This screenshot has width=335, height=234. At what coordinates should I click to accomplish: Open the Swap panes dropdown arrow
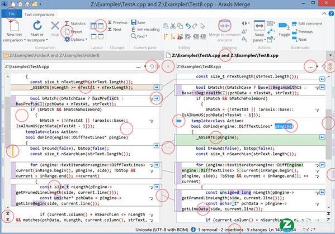click(265, 40)
